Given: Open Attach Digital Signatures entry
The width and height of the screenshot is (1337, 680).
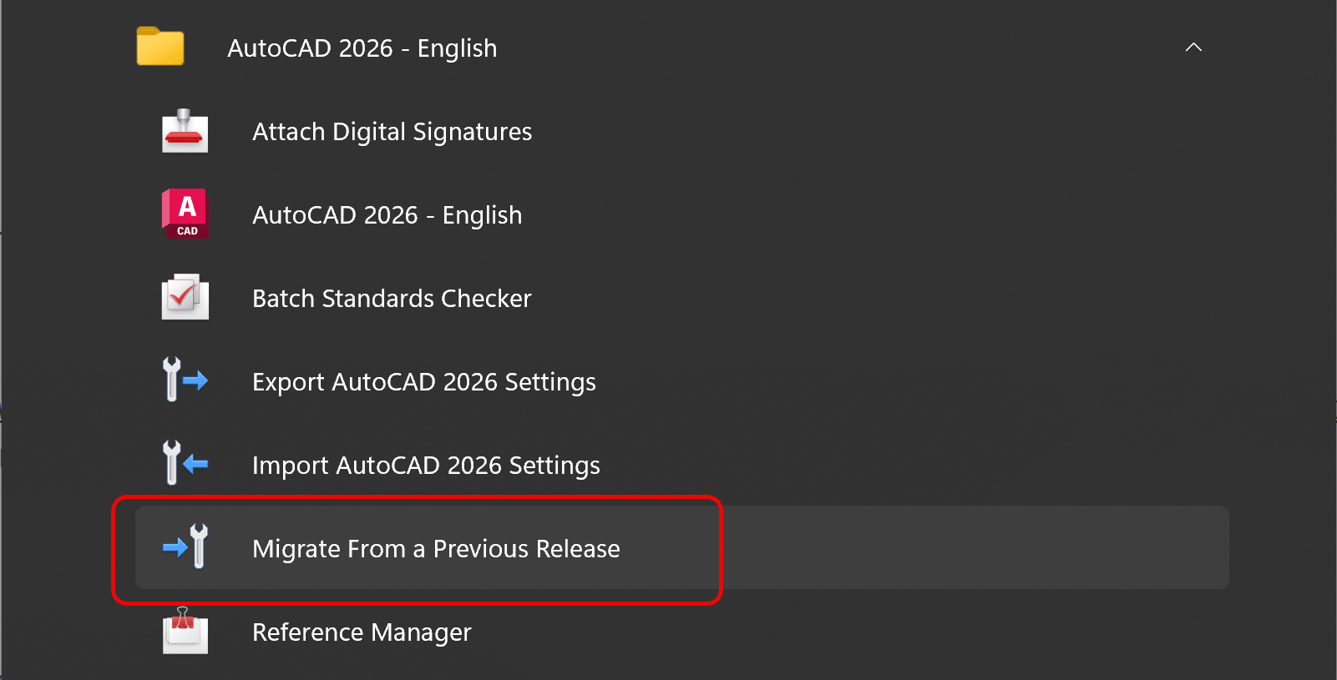Looking at the screenshot, I should (392, 132).
